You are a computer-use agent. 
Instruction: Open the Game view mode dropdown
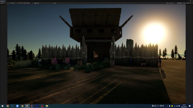click(x=5, y=3)
